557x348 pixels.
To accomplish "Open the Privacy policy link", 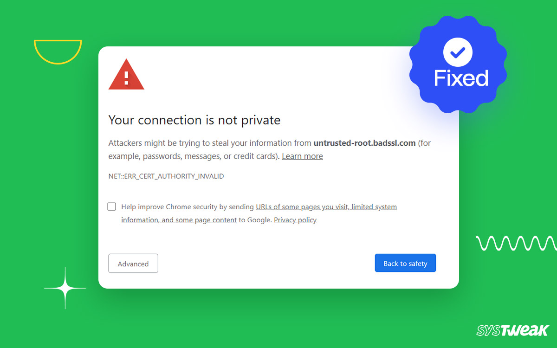I will click(x=295, y=219).
